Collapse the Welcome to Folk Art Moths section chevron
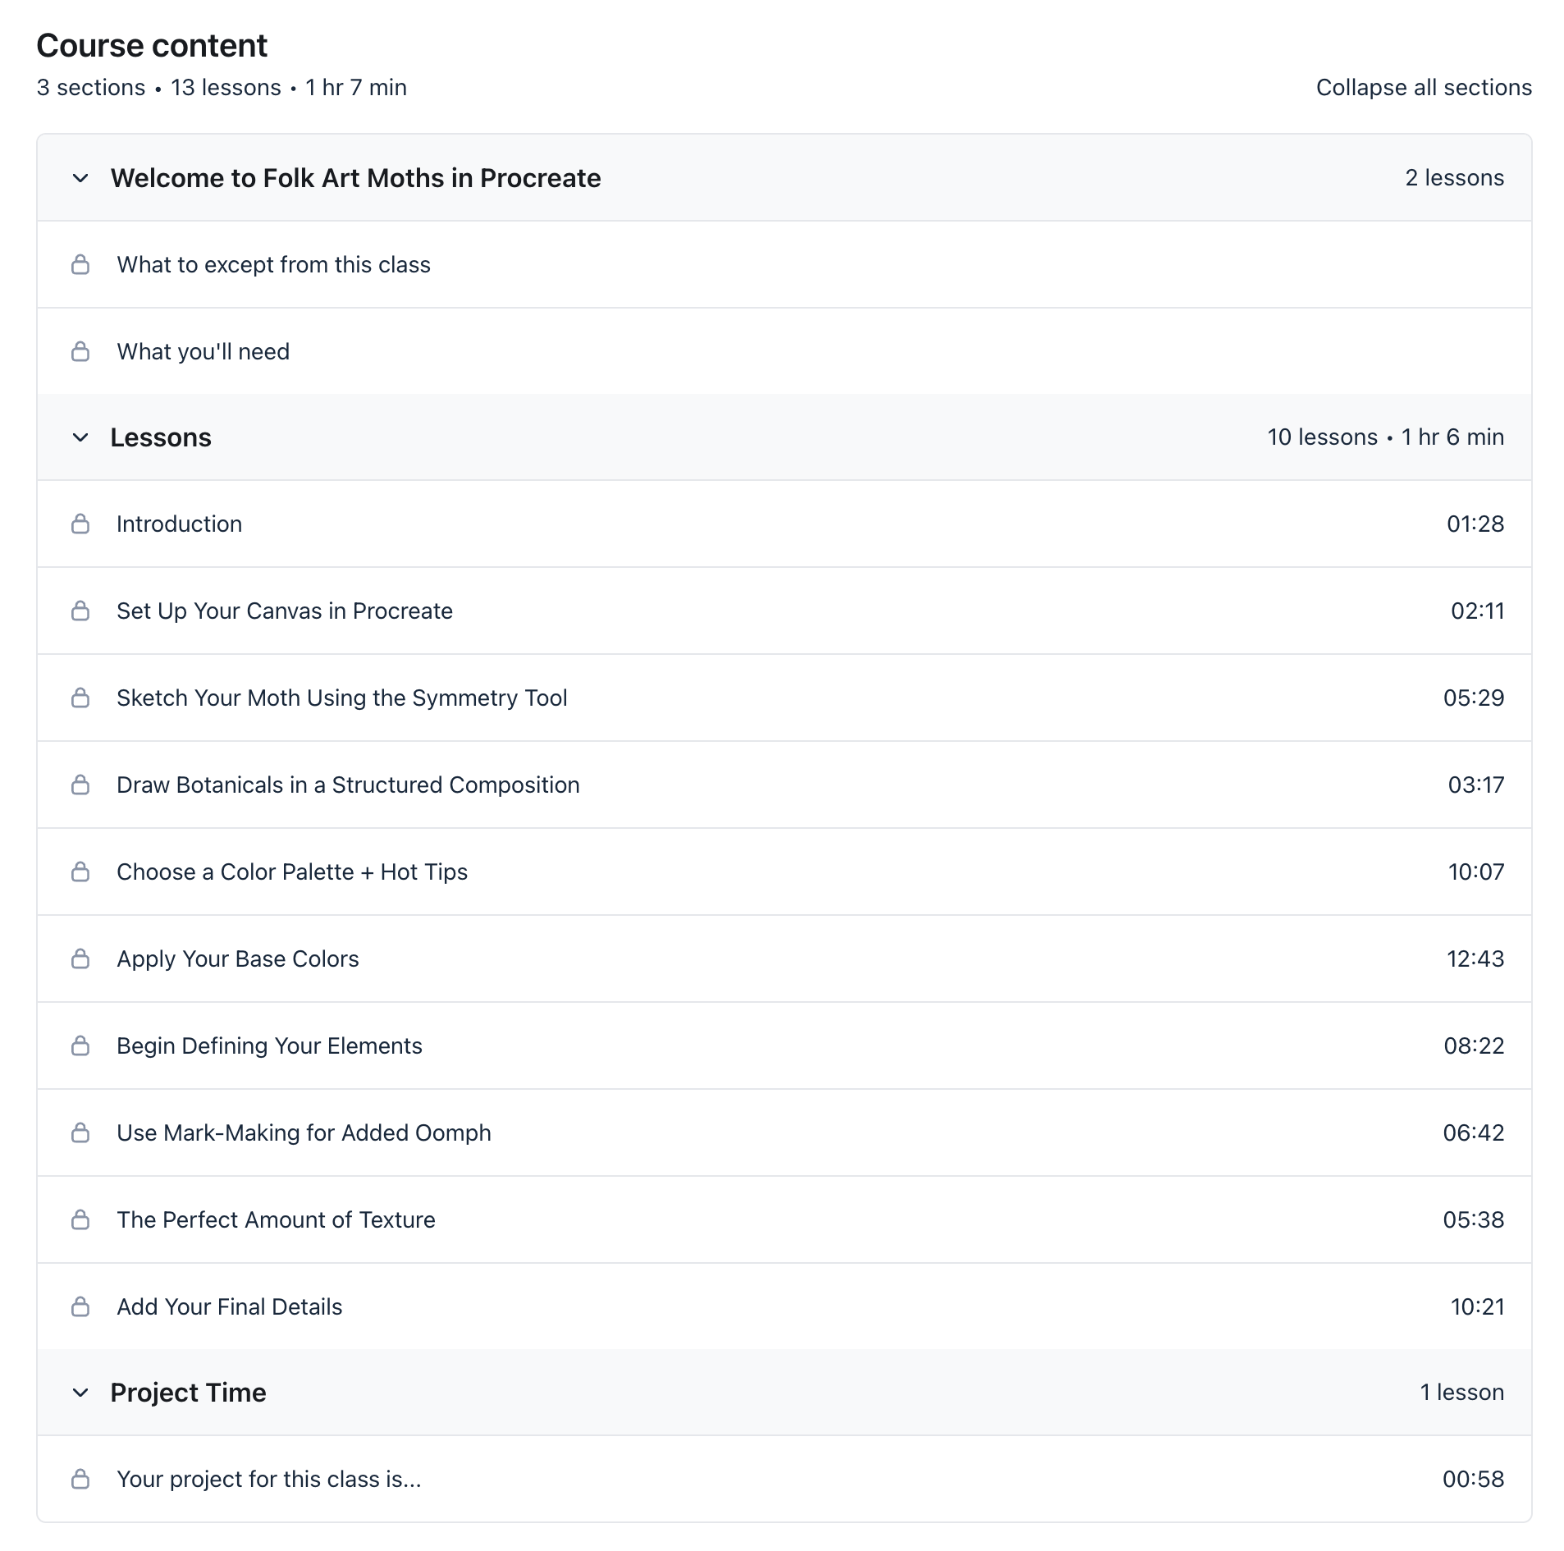Viewport: 1564px width, 1551px height. (x=80, y=178)
